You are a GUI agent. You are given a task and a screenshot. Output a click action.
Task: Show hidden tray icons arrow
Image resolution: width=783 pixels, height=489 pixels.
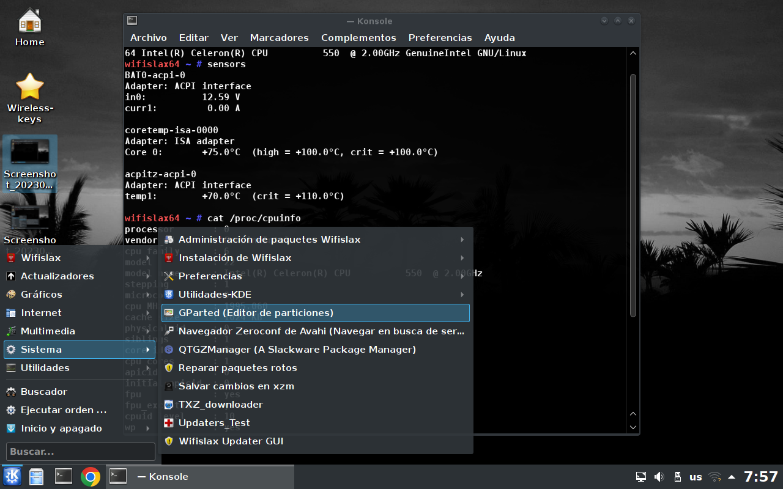(732, 477)
